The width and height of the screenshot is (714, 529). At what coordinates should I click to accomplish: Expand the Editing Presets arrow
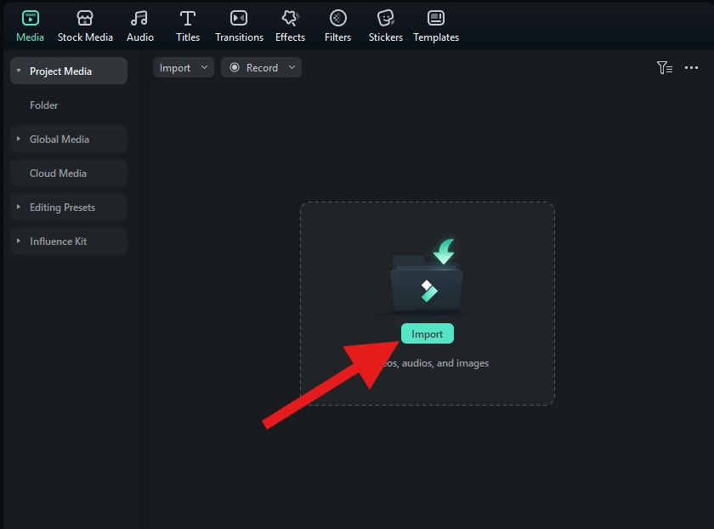[x=19, y=207]
